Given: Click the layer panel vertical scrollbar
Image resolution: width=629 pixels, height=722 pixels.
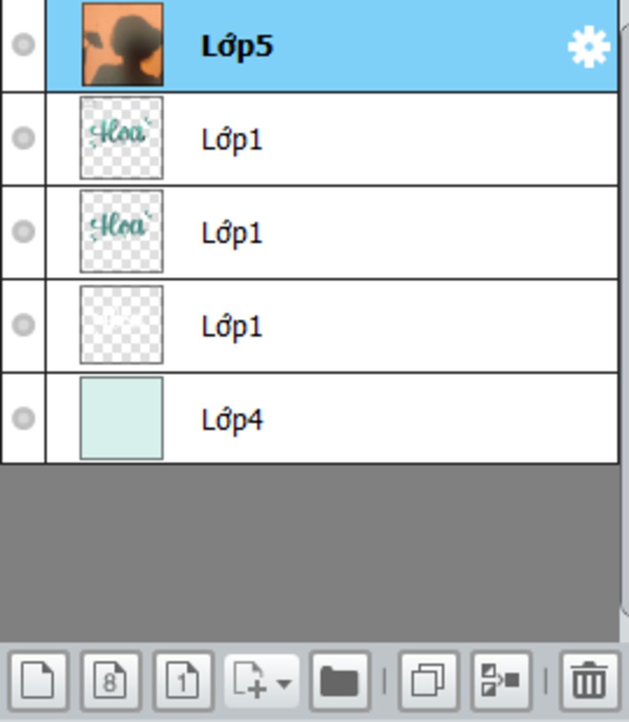Looking at the screenshot, I should coord(624,318).
